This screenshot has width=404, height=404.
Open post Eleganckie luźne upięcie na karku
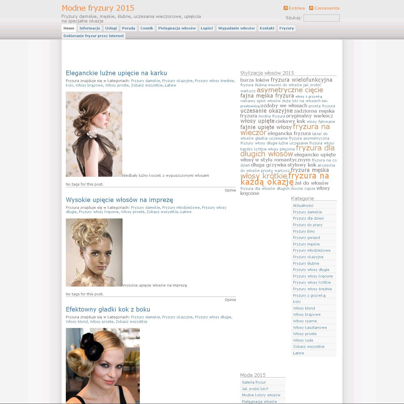(x=116, y=73)
